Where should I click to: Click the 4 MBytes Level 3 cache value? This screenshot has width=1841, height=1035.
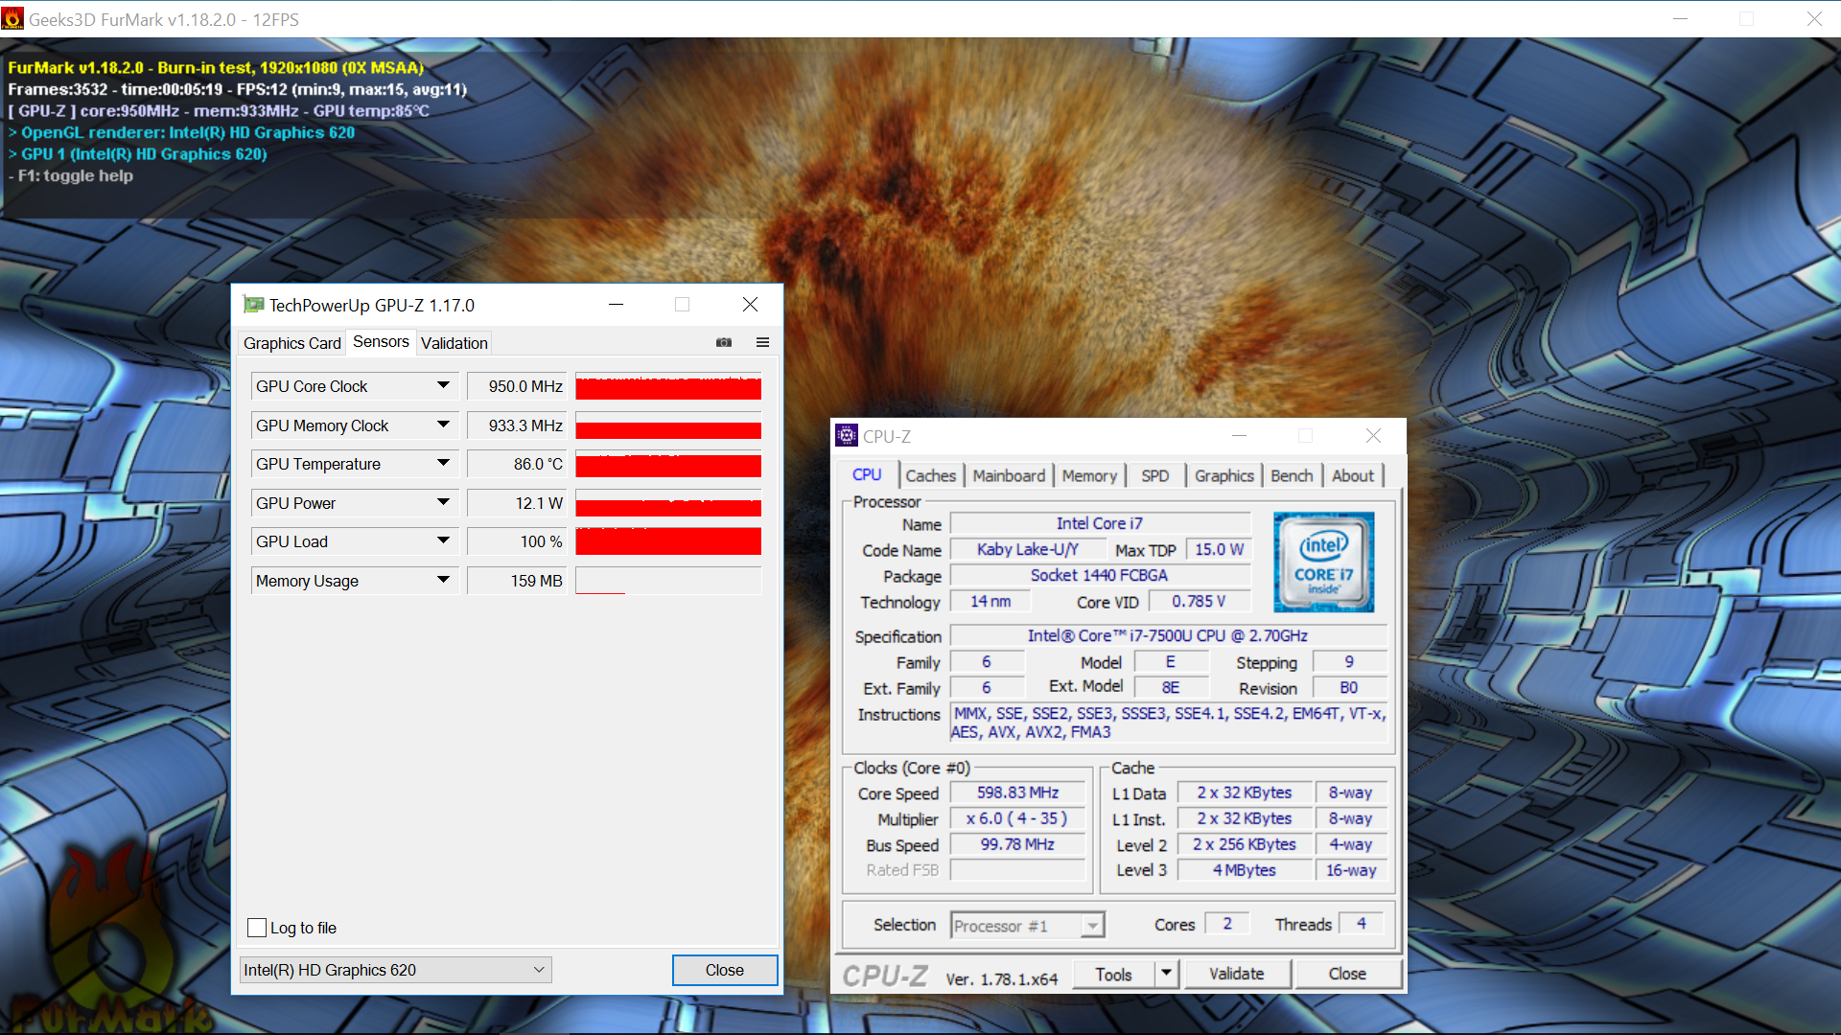[1245, 870]
